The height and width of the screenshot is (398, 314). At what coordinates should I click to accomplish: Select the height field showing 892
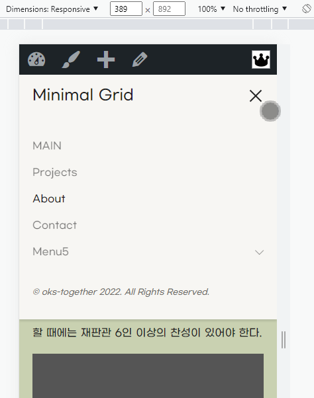pos(169,9)
